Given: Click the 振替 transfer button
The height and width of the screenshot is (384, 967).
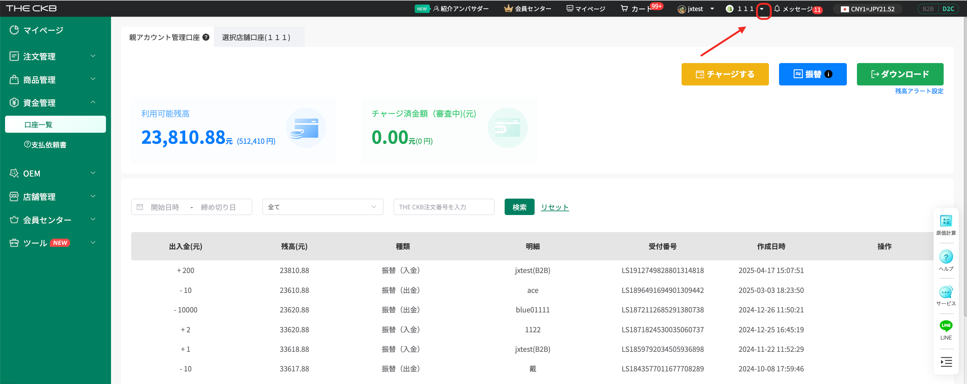Looking at the screenshot, I should (812, 74).
